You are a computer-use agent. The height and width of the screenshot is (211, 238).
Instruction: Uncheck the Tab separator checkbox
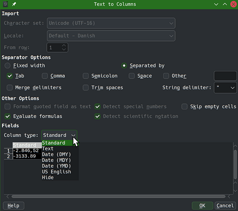click(10, 76)
